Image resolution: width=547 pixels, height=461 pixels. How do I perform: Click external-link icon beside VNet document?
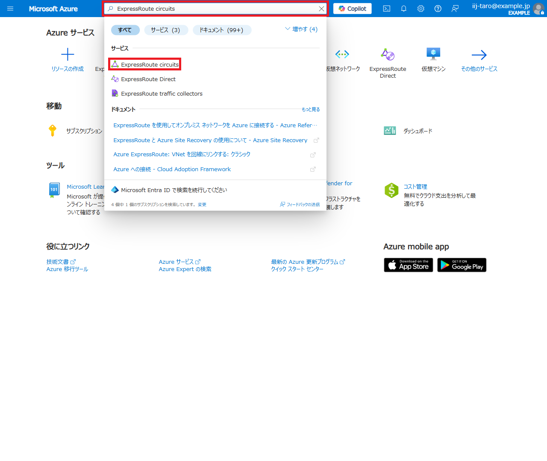click(313, 155)
